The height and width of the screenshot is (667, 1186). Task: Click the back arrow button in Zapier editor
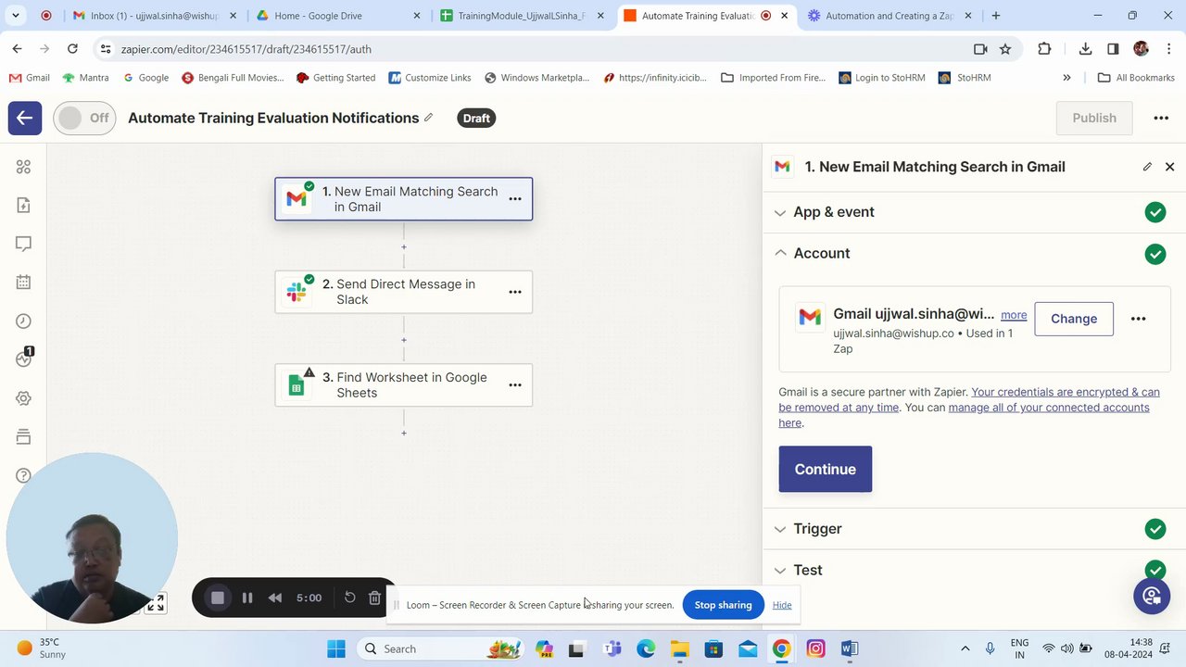(25, 118)
